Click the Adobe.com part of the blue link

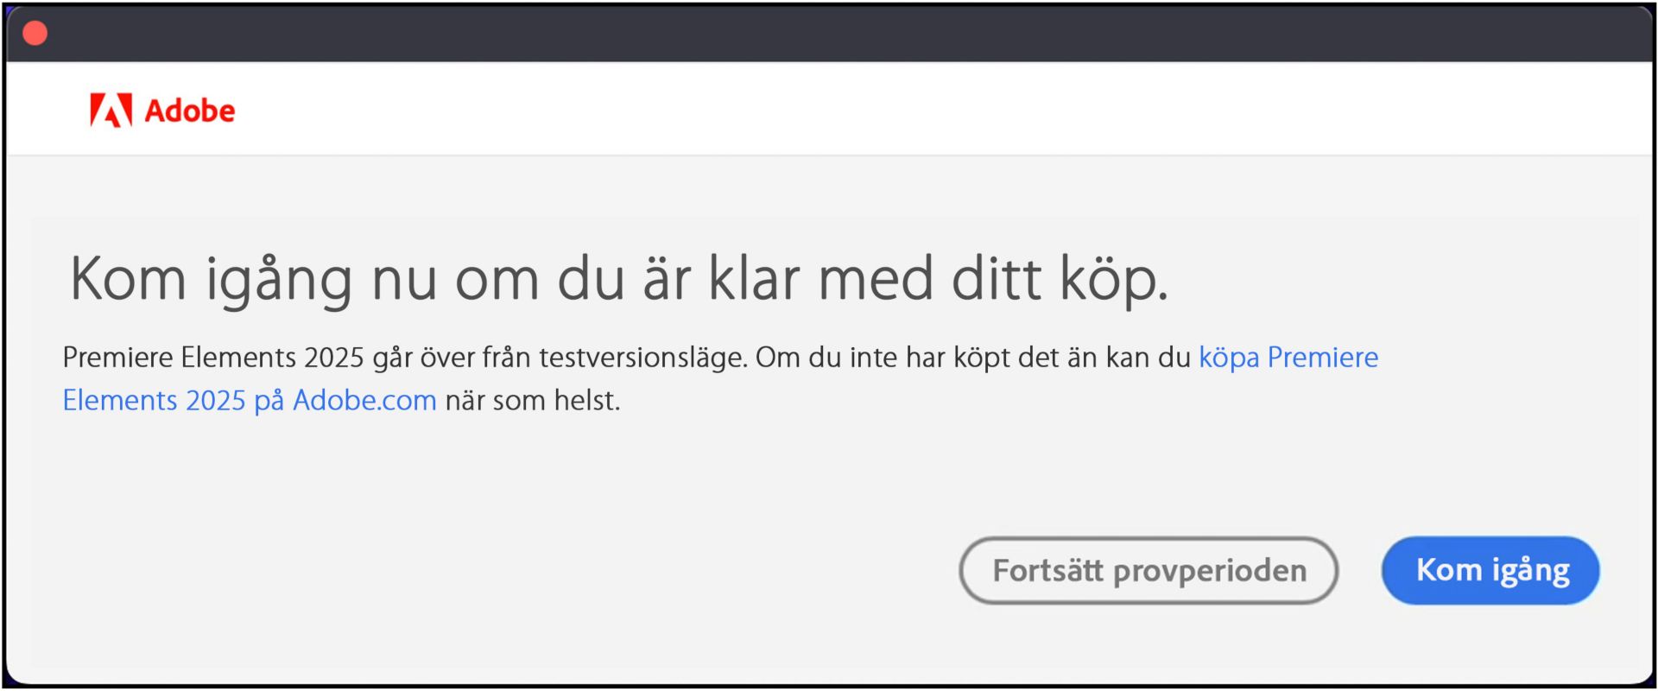(364, 401)
